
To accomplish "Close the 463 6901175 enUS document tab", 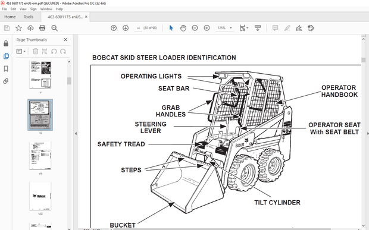I will 86,17.
